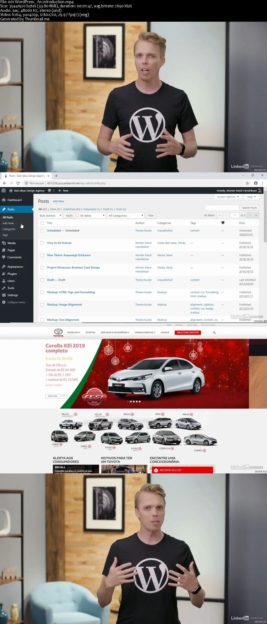This screenshot has height=624, width=267.
Task: Bookmark this page with the star icon
Action: [247, 183]
